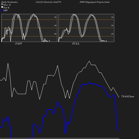Click '(14,3,3) Charts for 544378' heading
This screenshot has height=139, width=139.
(48, 2)
